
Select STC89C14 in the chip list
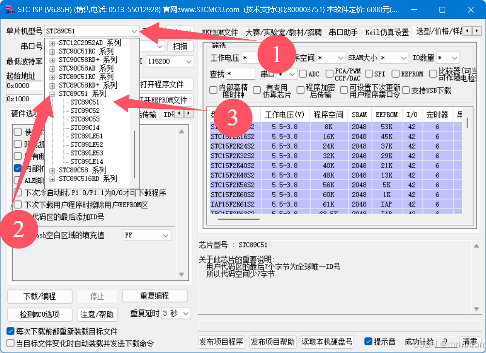point(85,127)
